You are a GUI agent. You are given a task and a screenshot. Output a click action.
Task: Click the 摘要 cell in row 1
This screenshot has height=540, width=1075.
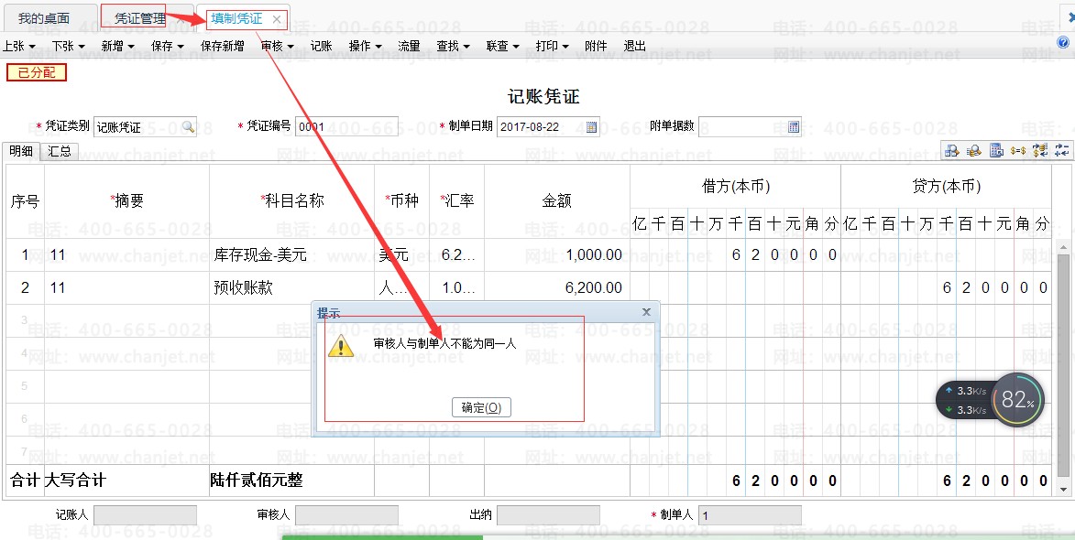click(x=126, y=255)
